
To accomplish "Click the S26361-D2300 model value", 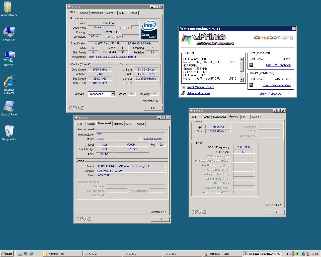I will tap(153, 139).
